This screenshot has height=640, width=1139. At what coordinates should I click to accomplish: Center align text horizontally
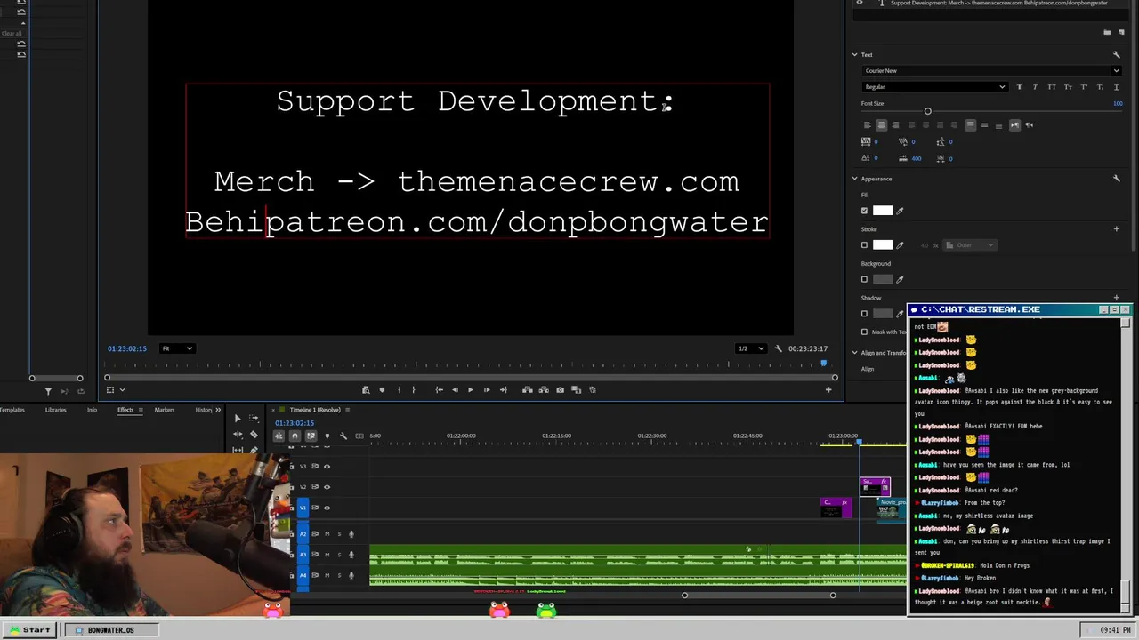[881, 125]
